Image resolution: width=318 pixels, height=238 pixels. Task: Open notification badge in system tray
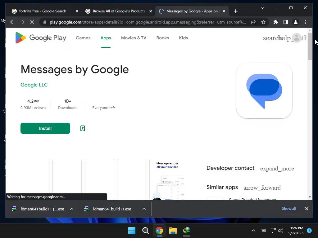coord(309,231)
